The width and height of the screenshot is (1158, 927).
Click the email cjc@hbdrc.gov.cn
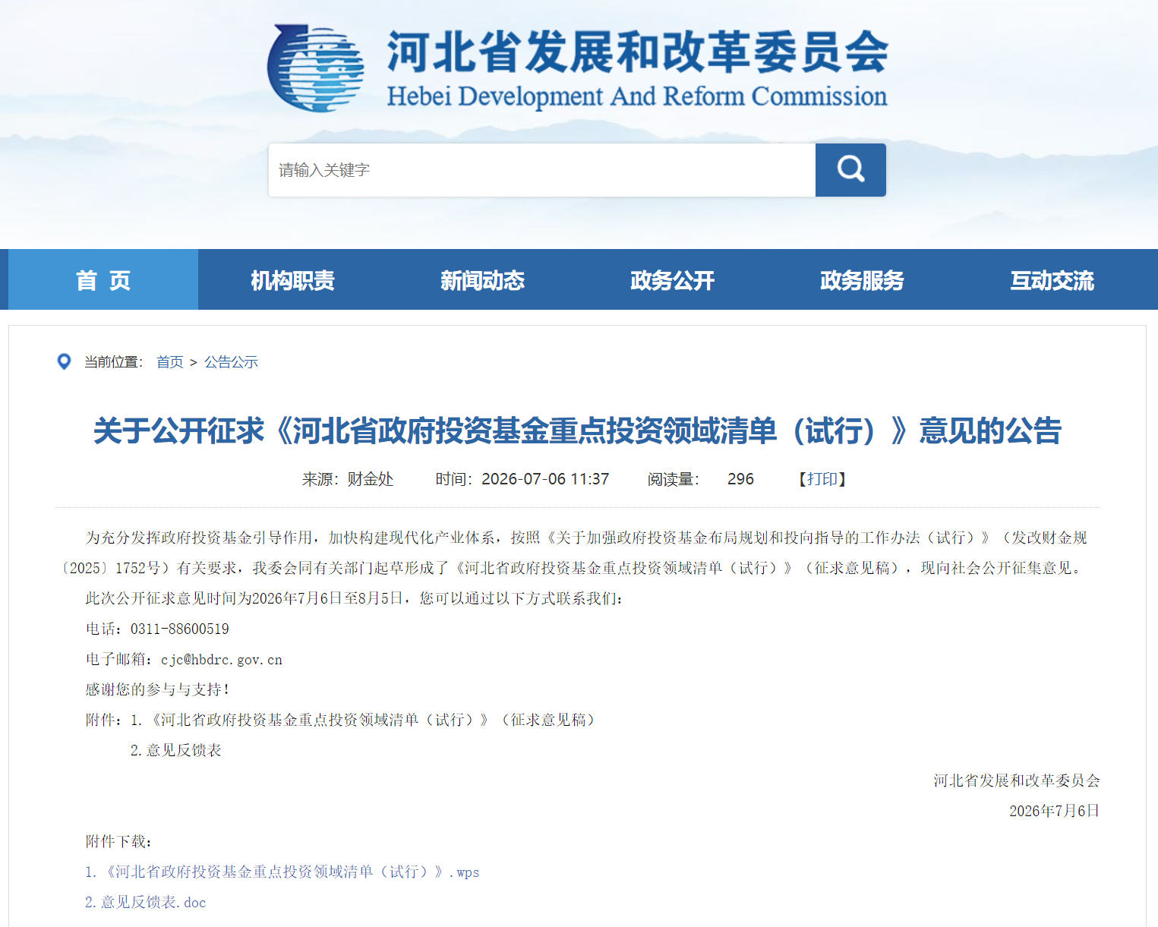pyautogui.click(x=222, y=659)
